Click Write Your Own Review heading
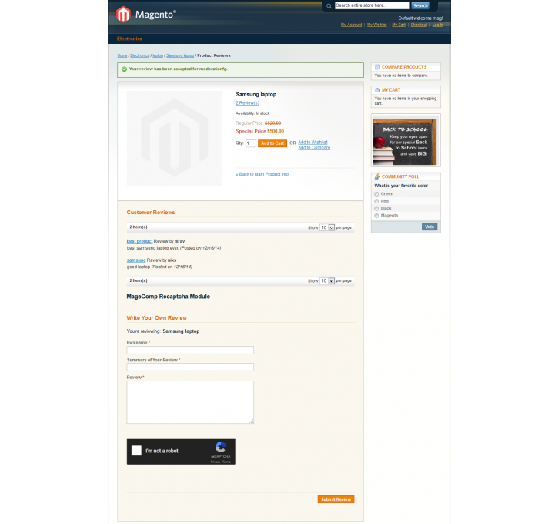 (157, 318)
